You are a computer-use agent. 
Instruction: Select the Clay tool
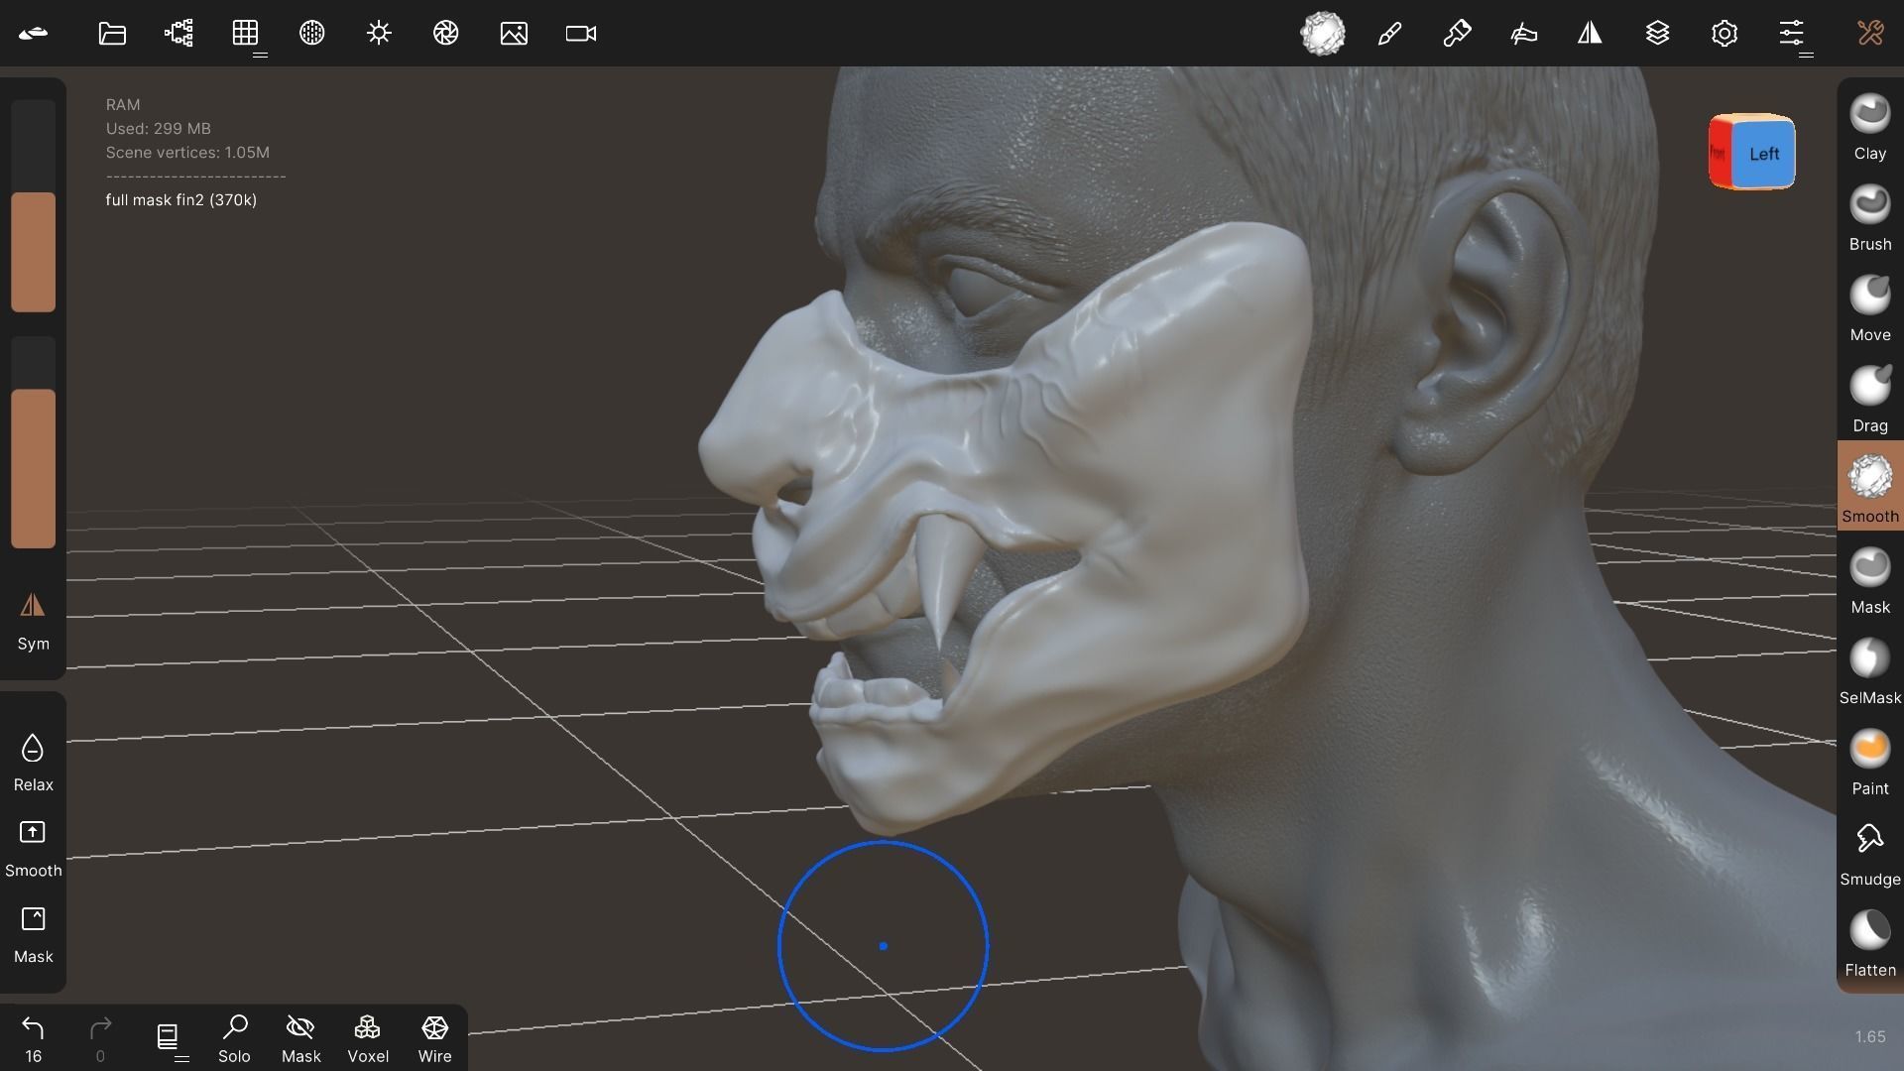click(x=1870, y=126)
